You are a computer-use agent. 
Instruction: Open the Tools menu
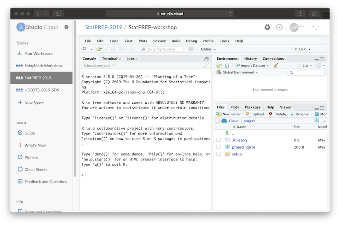tap(224, 41)
